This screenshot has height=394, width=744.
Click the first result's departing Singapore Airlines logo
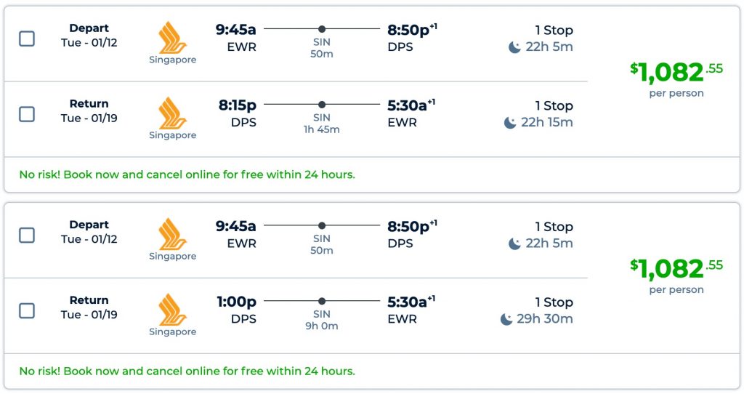pos(173,37)
